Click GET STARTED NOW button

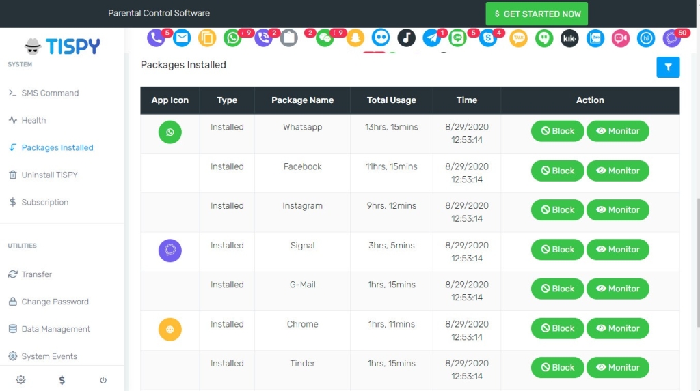pos(537,14)
